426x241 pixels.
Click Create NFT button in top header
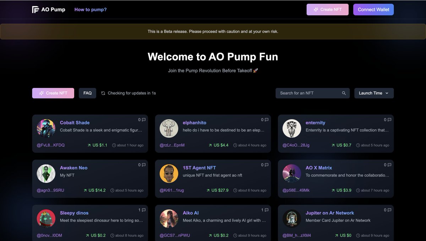pos(328,10)
